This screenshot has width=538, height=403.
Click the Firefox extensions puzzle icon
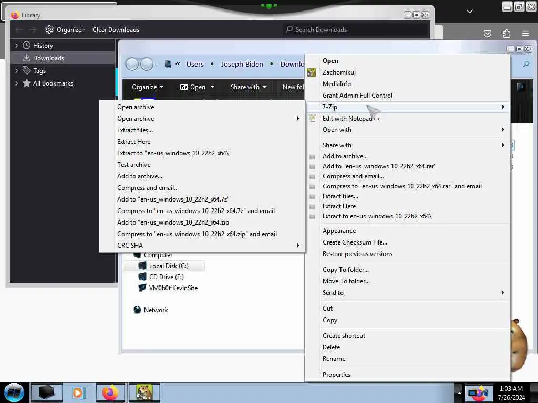click(506, 34)
